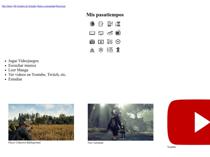Click the Jugar Videojuegos list item

(x=24, y=61)
